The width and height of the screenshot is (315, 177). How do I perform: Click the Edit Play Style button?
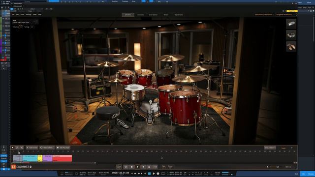point(63,147)
